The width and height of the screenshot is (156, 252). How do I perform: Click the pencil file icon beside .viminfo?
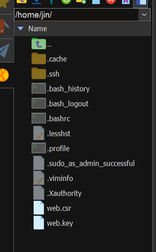[x=39, y=178]
